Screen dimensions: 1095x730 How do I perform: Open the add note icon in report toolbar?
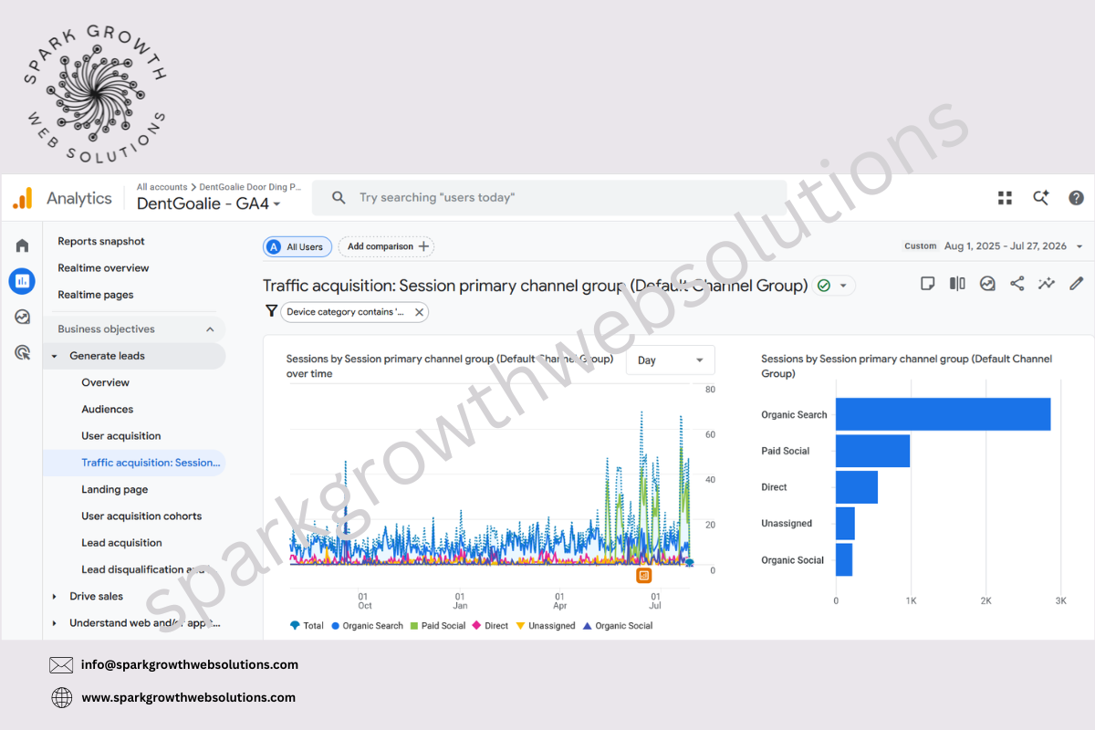coord(927,284)
